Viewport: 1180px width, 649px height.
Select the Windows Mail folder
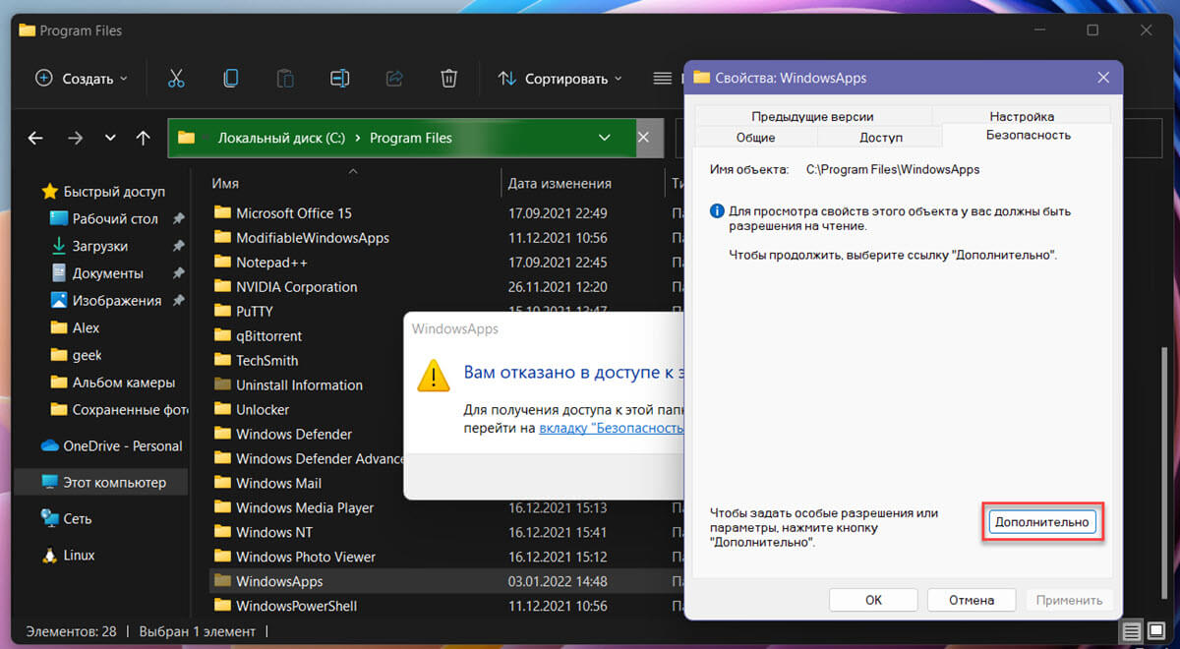click(267, 483)
